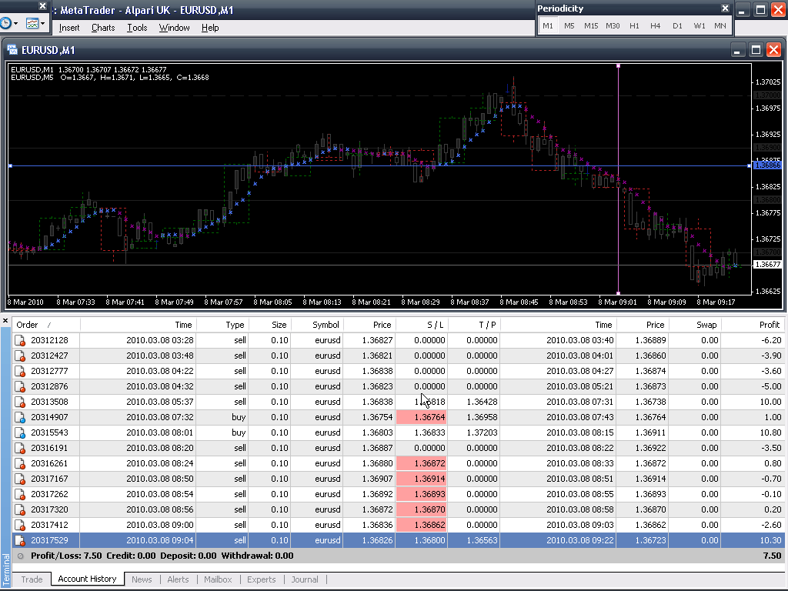Open the Journal tab
The height and width of the screenshot is (591, 788).
[x=305, y=579]
